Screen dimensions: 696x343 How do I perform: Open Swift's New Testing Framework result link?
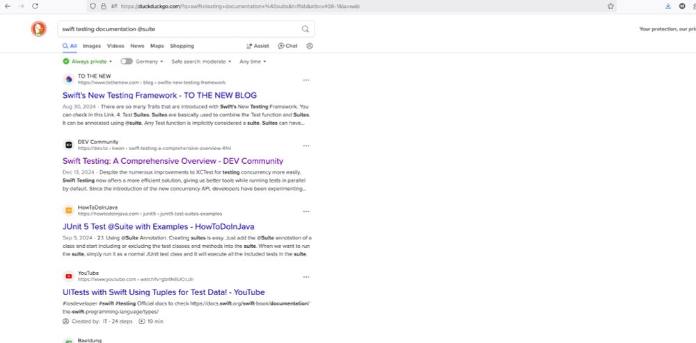point(159,95)
